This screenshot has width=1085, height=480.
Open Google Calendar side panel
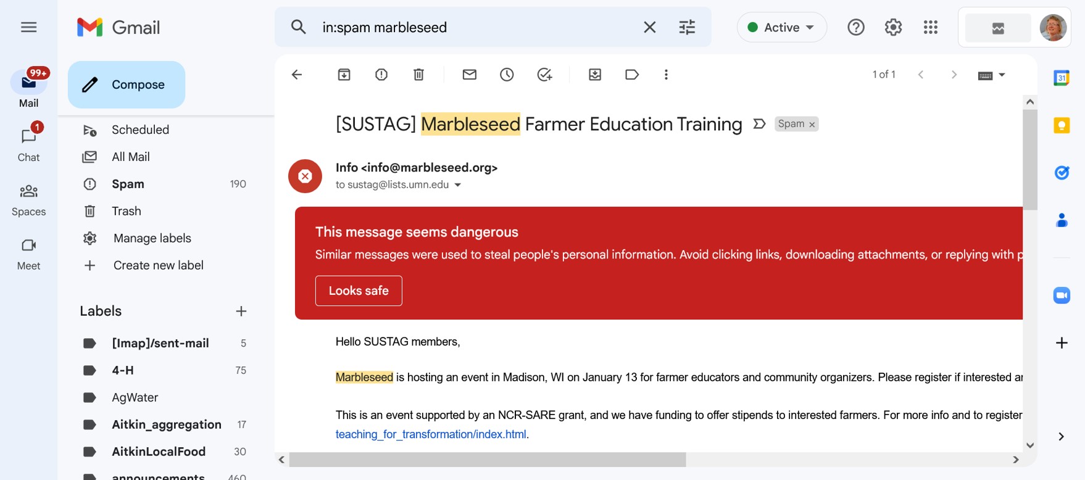coord(1062,78)
